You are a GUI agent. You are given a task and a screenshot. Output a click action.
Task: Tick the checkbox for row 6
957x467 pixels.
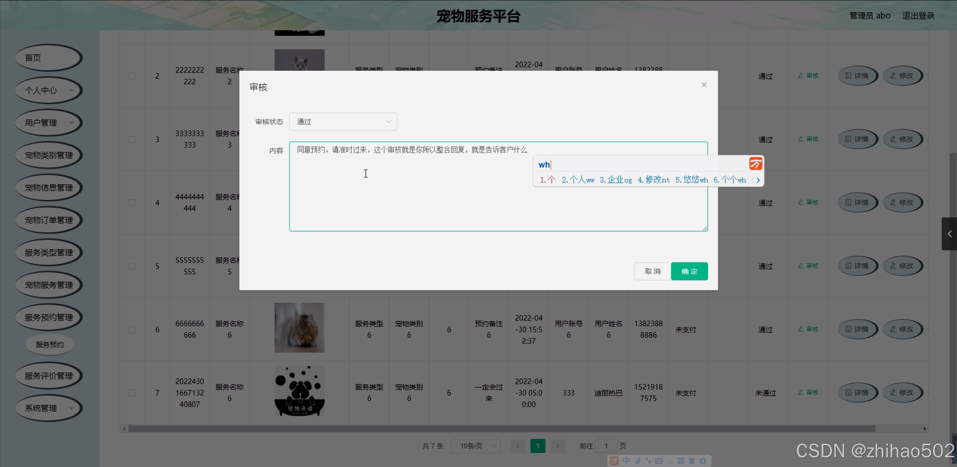point(132,330)
